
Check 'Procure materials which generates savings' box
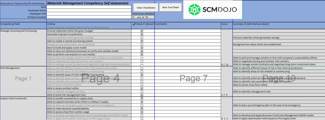point(142,38)
